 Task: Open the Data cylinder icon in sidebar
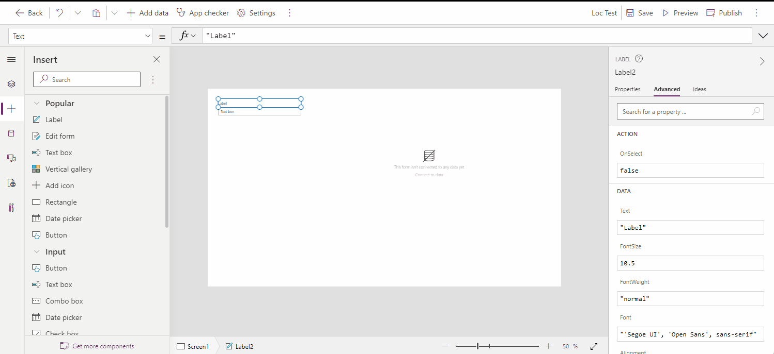click(11, 133)
